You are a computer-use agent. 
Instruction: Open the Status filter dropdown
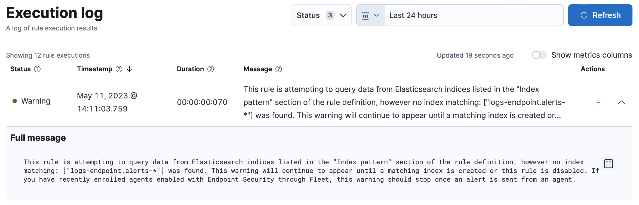coord(321,15)
